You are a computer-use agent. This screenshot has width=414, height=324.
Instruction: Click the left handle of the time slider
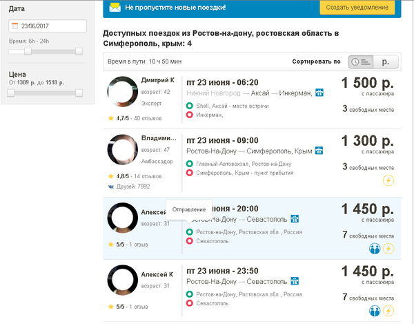[28, 52]
